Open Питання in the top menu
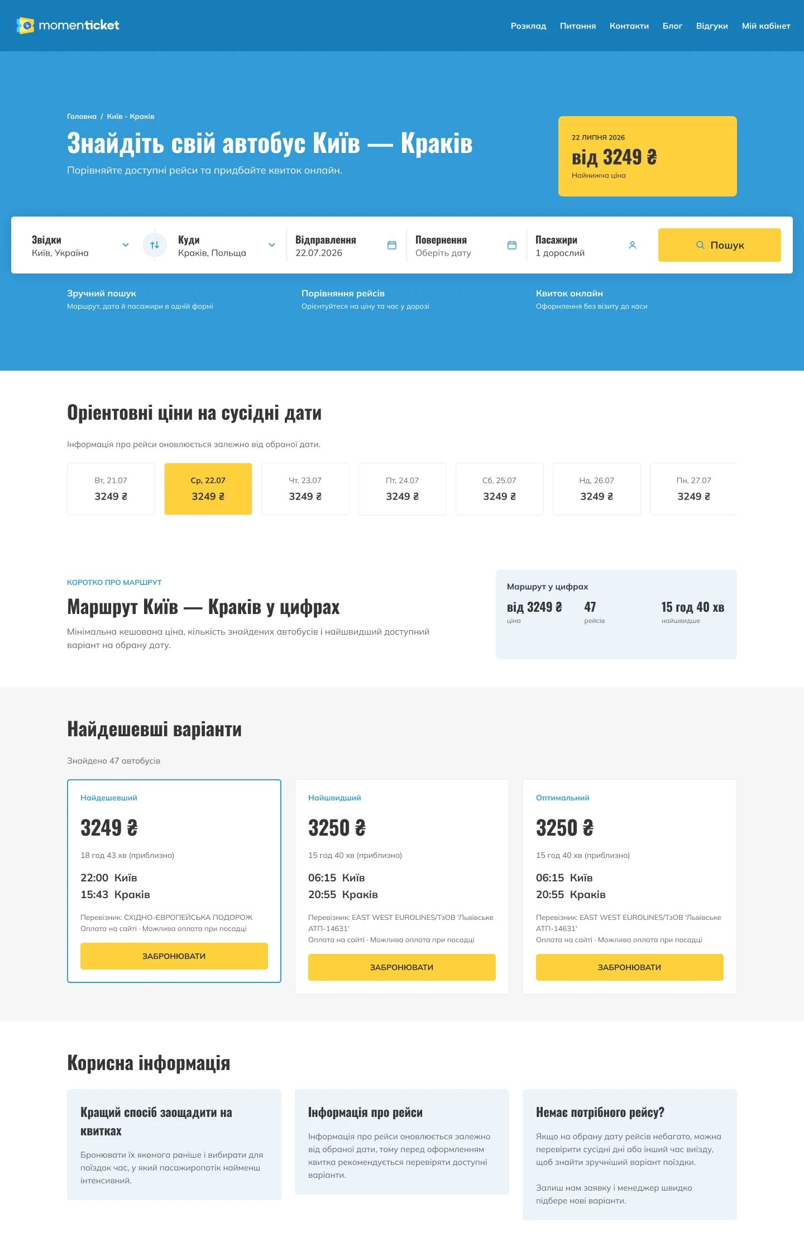Image resolution: width=804 pixels, height=1247 pixels. point(578,26)
